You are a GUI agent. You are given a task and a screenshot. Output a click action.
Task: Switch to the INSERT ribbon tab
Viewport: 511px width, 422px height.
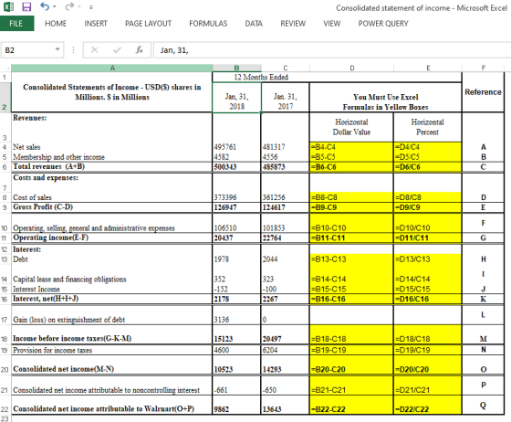point(96,24)
